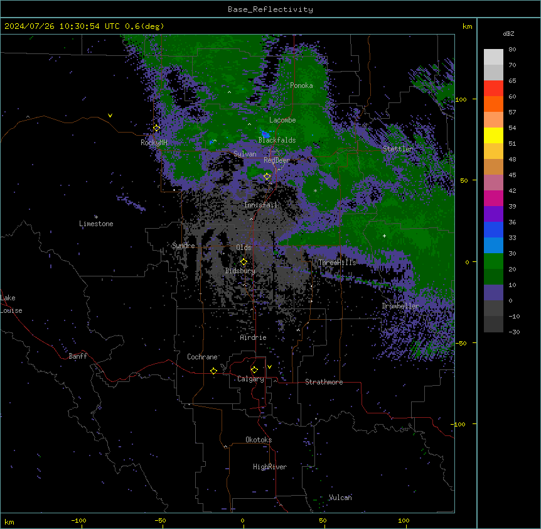This screenshot has height=529, width=541.
Task: Click the -100 tick on bottom axis
Action: click(78, 520)
